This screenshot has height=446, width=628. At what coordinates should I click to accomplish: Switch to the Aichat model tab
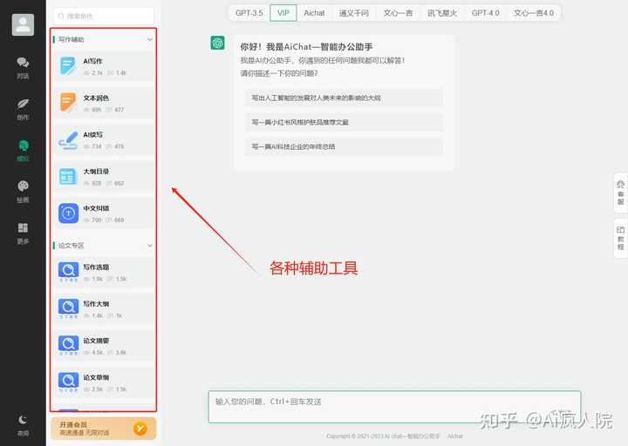pos(314,13)
